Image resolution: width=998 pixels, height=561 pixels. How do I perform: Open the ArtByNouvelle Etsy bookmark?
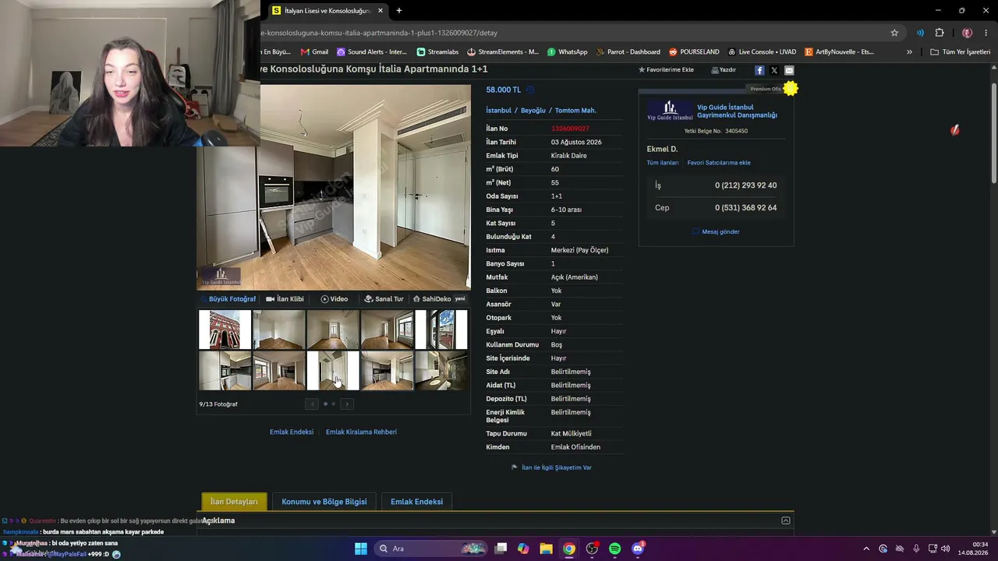(x=839, y=52)
